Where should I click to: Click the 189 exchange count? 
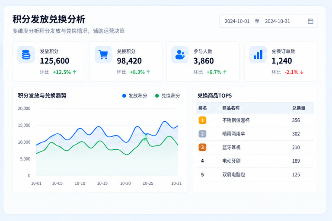tap(296, 161)
